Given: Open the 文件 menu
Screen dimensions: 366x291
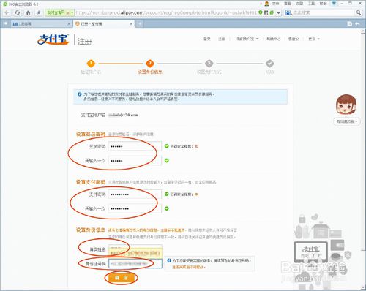Looking at the screenshot, I should pos(275,4).
